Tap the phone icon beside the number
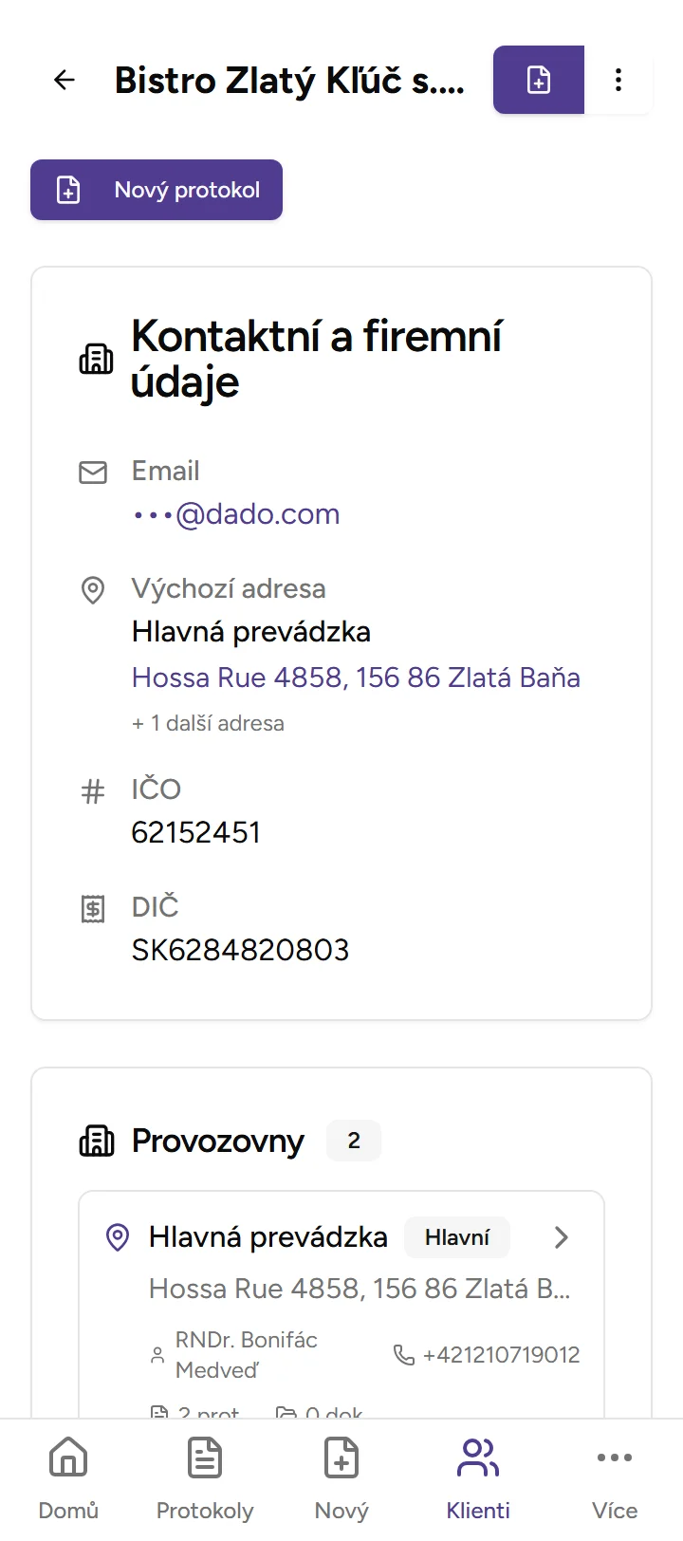This screenshot has height=1541, width=683. click(x=404, y=1355)
